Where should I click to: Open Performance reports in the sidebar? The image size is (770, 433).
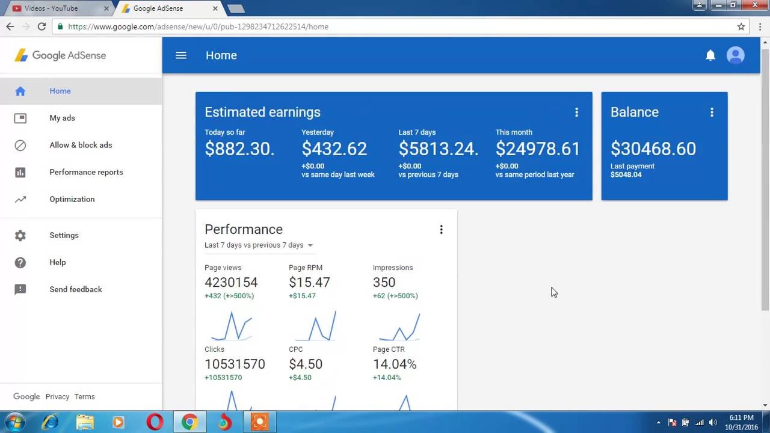[86, 172]
